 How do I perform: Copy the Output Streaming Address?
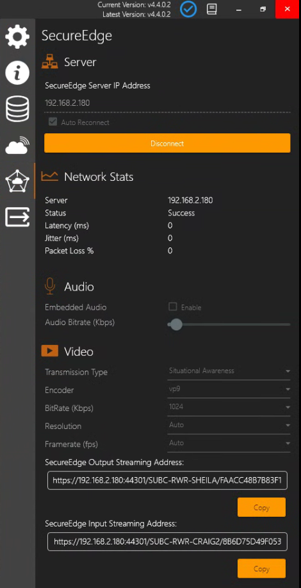[x=261, y=507]
